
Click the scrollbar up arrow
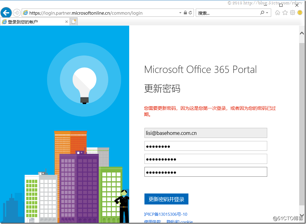[x=302, y=33]
